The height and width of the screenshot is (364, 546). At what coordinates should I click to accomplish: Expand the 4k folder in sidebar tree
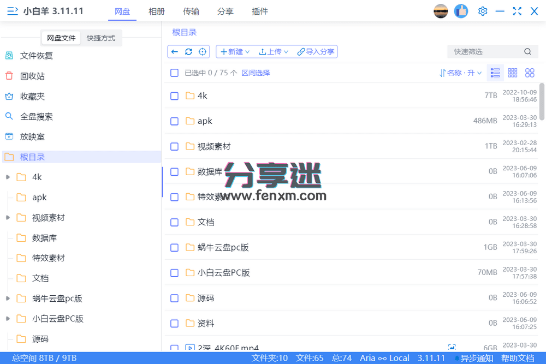point(8,177)
